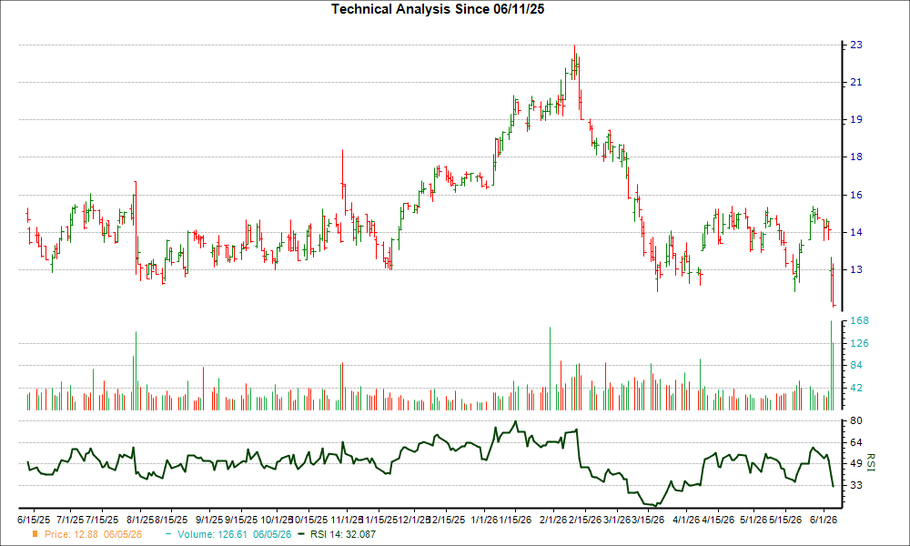
Task: Click the price axis label 14
Action: click(856, 233)
